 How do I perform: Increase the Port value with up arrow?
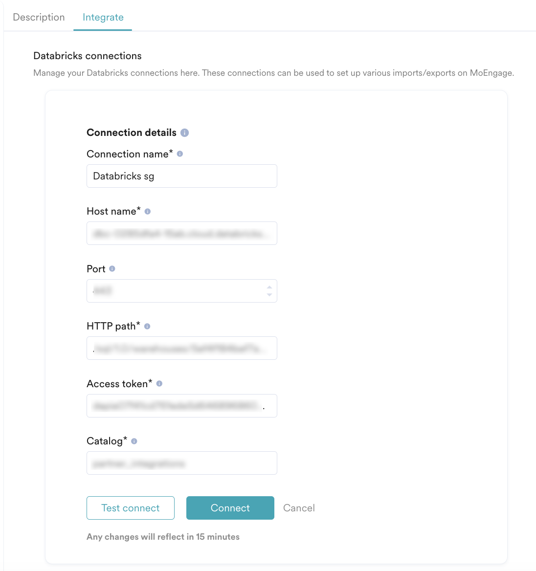point(269,287)
